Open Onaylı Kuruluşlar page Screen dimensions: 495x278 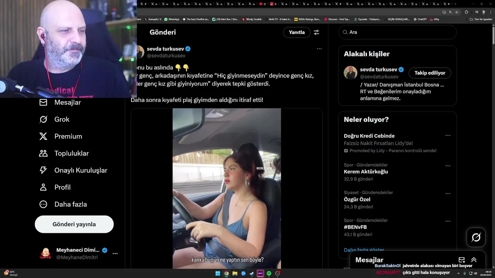73,170
